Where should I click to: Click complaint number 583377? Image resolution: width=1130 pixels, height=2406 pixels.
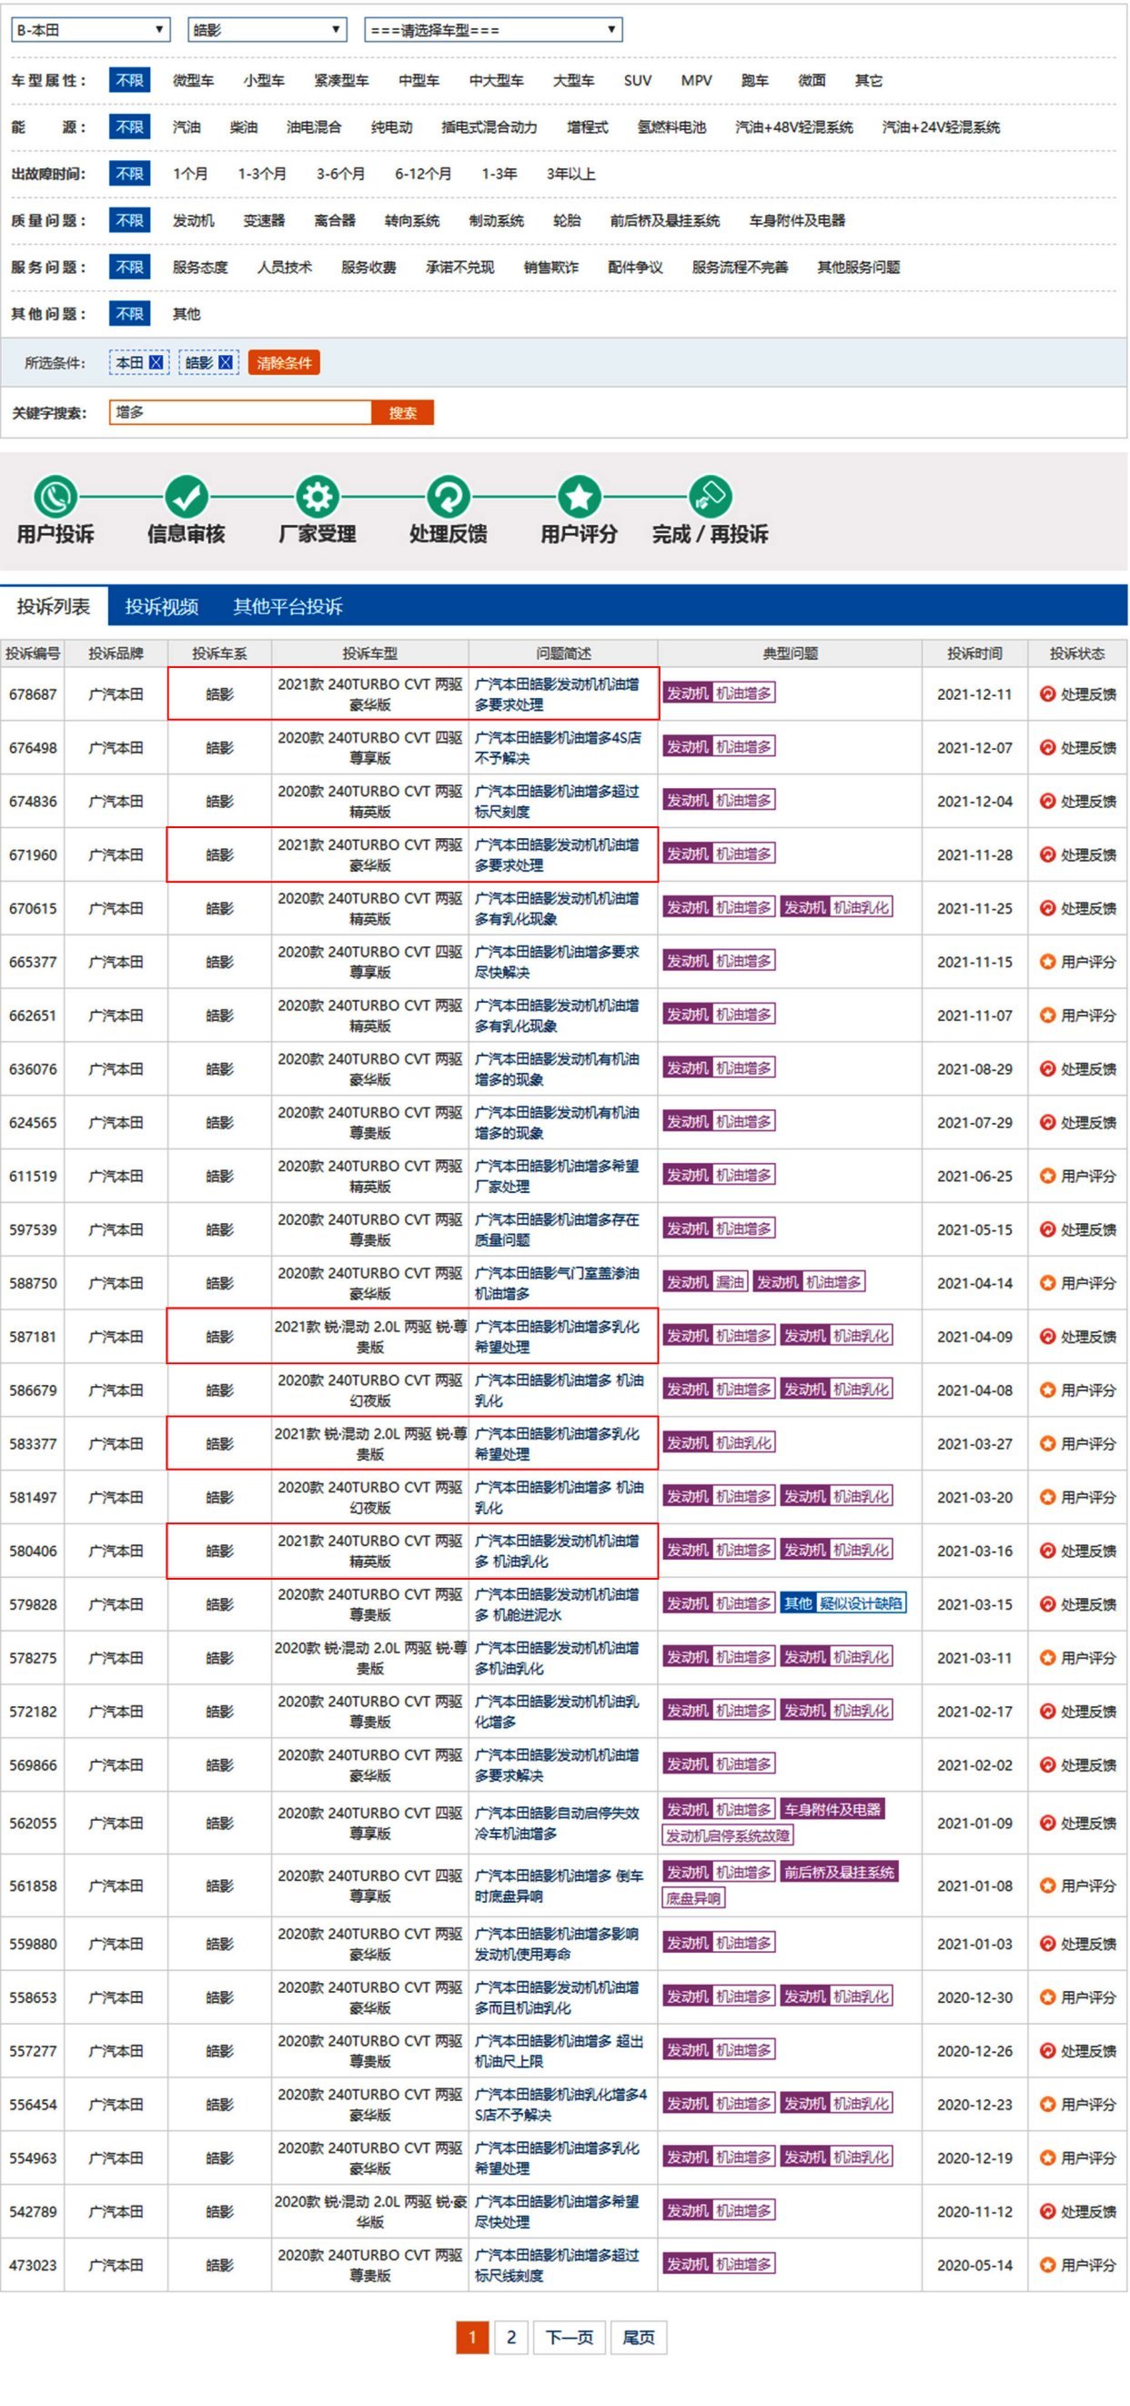coord(33,1443)
